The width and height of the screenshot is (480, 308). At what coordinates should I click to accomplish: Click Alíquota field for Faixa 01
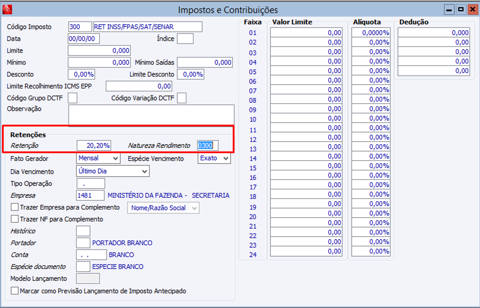[x=371, y=33]
